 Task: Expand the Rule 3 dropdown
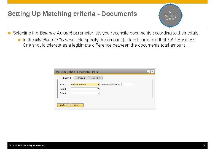85,93
